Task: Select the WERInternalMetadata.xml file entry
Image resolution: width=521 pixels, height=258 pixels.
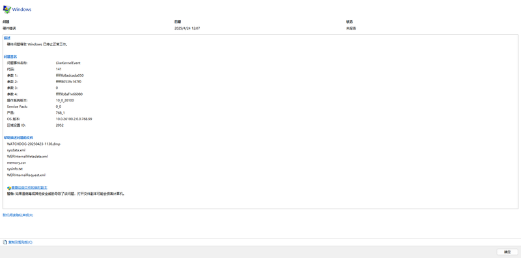Action: [27, 156]
